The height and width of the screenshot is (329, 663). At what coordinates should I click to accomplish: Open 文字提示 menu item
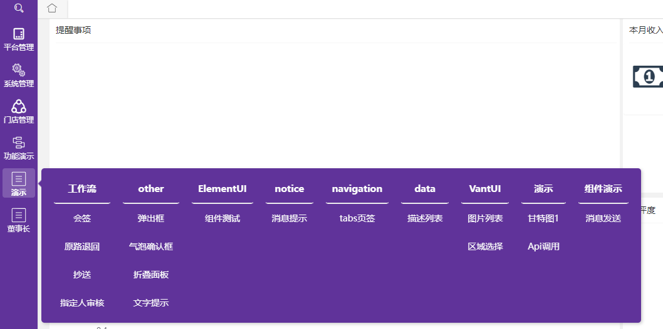click(151, 303)
